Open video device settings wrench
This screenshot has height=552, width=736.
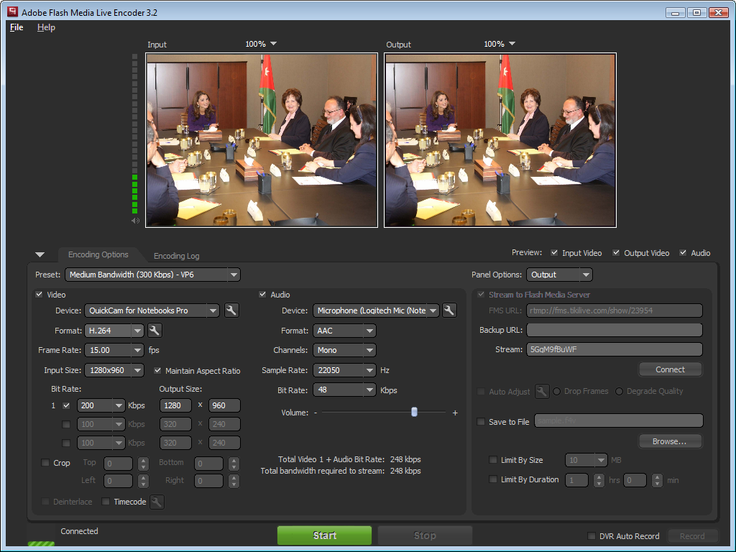pos(231,310)
